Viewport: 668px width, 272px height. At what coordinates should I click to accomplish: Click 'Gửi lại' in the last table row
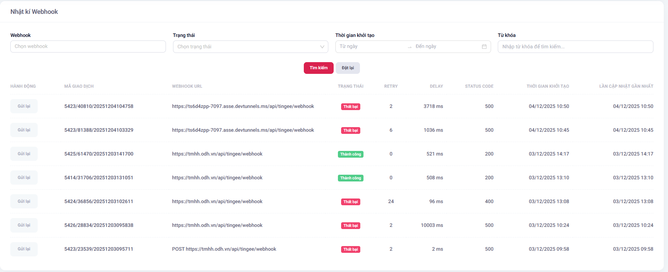tap(24, 249)
